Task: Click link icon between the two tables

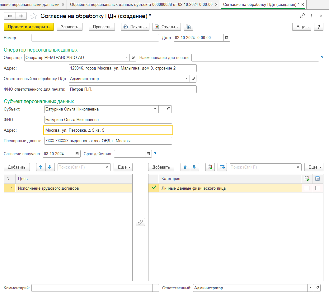Action: (x=140, y=222)
